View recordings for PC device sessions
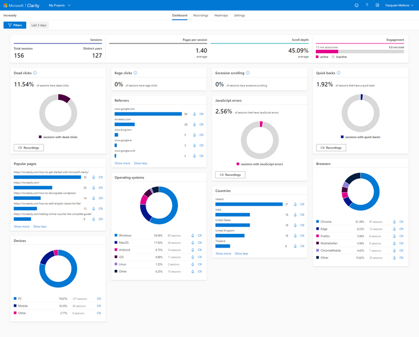419x337 pixels. tap(99, 299)
